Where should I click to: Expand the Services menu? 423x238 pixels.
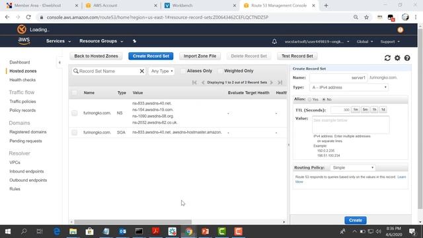click(x=58, y=41)
